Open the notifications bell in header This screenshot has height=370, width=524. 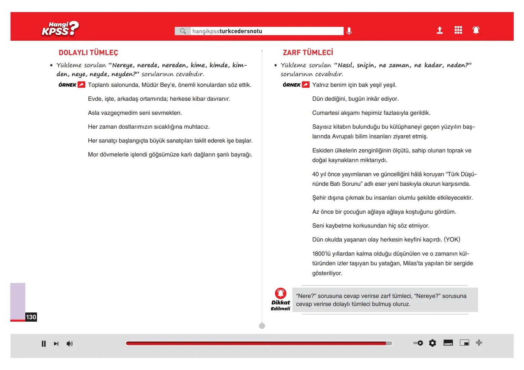tap(476, 30)
